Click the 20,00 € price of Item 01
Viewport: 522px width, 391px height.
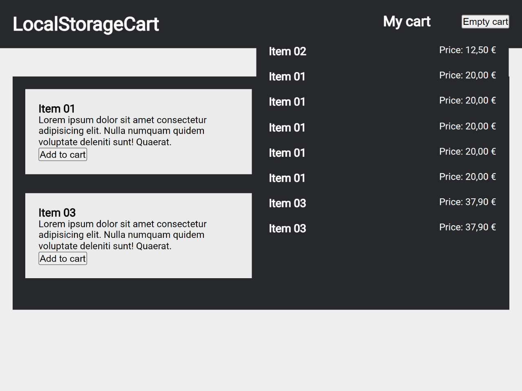point(467,75)
